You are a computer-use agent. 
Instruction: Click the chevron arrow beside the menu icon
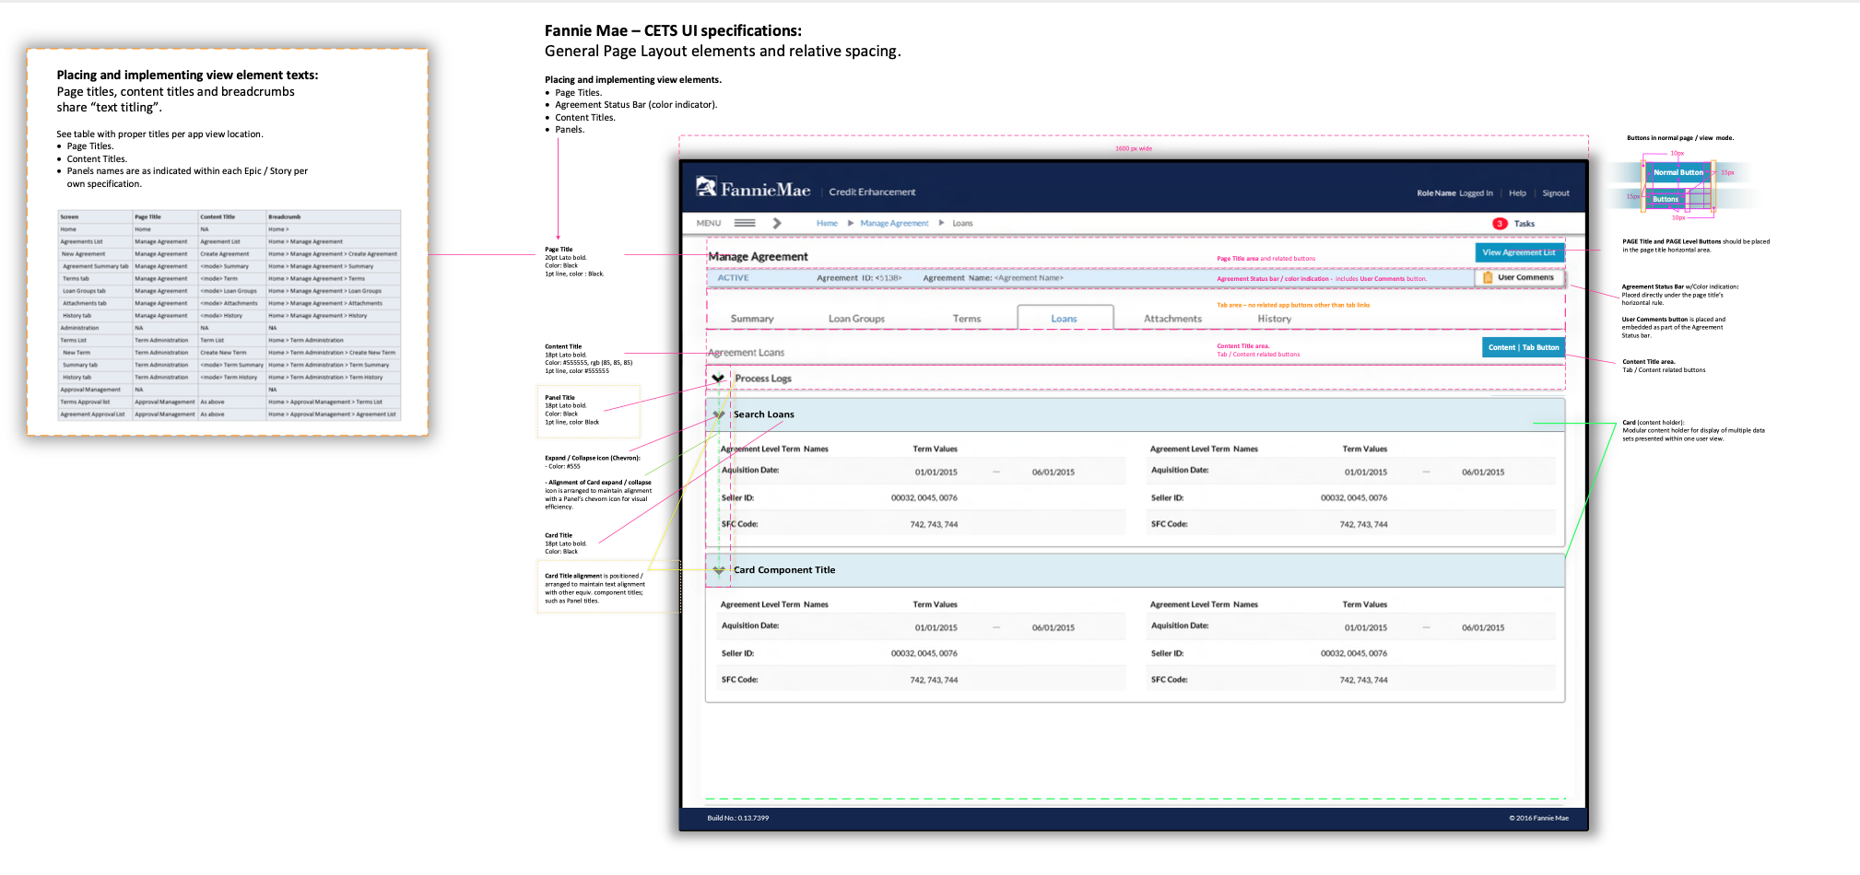[777, 223]
